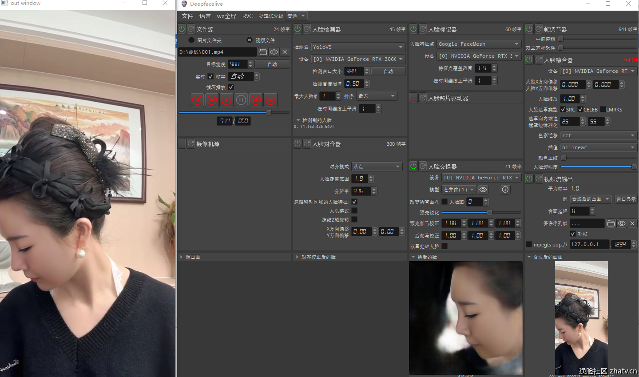Image resolution: width=639 pixels, height=377 pixels.
Task: Jump to the first frame of video
Action: pyautogui.click(x=197, y=100)
